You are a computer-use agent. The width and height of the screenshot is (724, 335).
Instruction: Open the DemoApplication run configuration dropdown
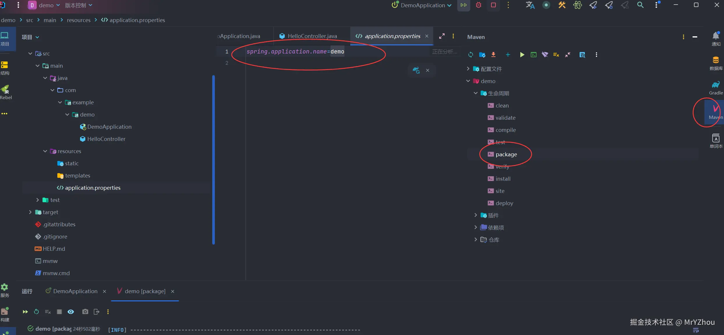423,5
